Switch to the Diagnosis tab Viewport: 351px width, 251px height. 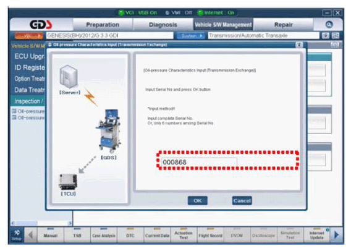click(x=163, y=25)
